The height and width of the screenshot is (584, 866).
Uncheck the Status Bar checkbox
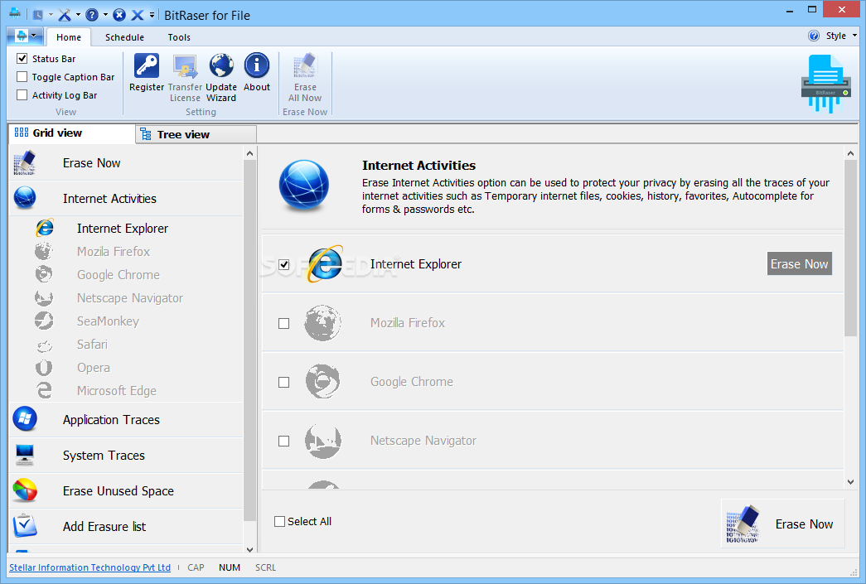coord(22,59)
